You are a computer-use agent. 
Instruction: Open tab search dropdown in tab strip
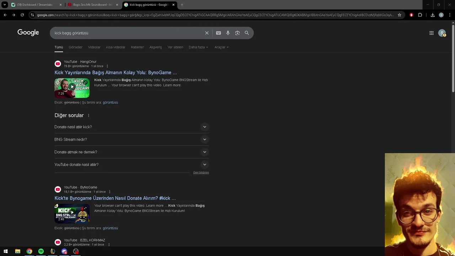coord(5,5)
